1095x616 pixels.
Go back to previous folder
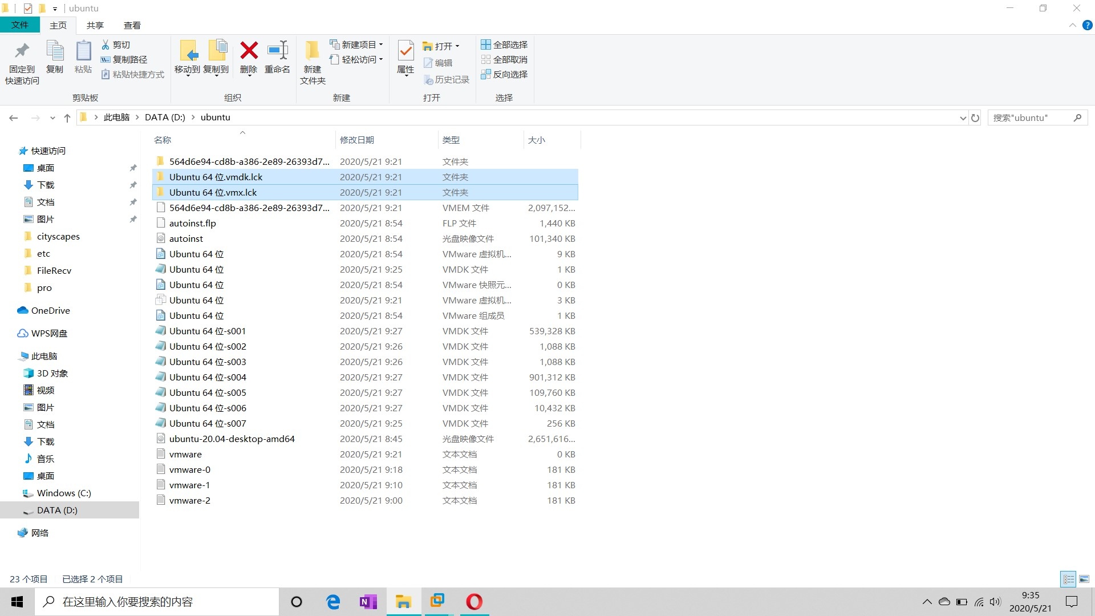pos(14,118)
